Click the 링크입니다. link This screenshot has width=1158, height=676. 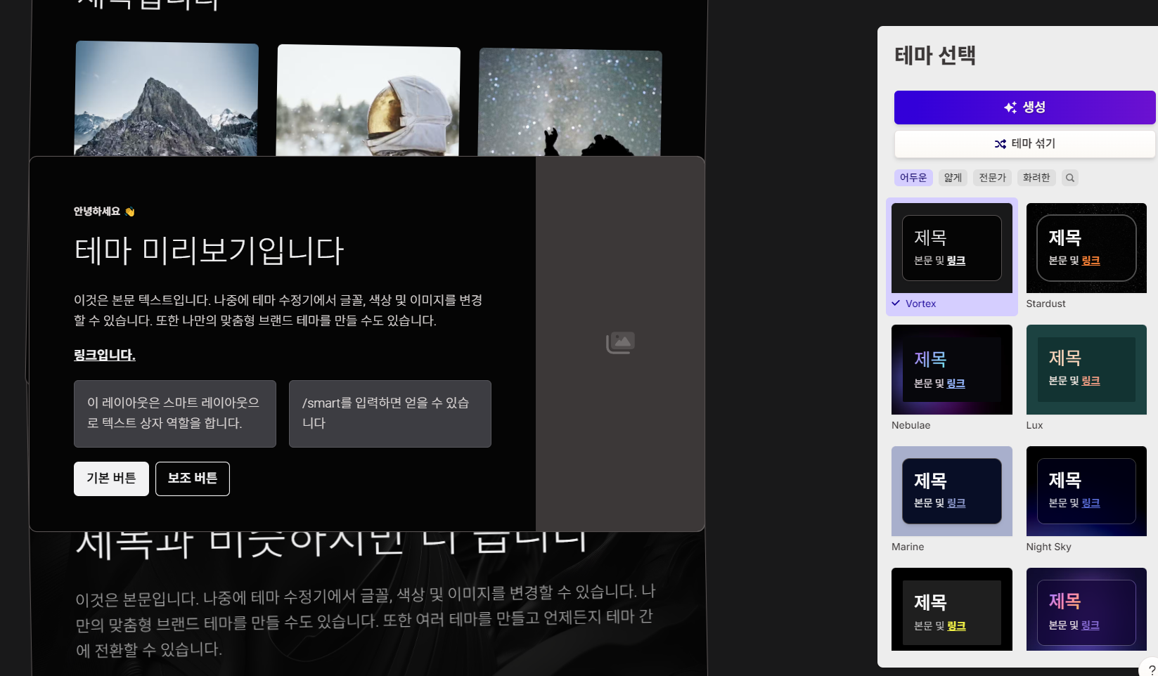105,355
